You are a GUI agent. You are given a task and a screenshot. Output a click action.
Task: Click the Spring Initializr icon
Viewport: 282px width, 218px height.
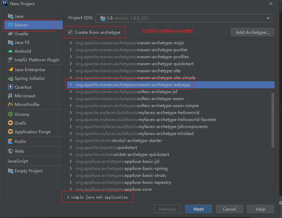click(x=10, y=78)
